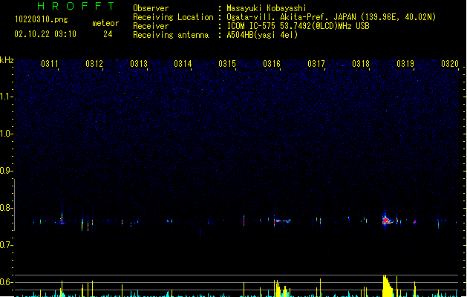Click the 0311 time marker
This screenshot has height=297, width=467.
(x=50, y=64)
